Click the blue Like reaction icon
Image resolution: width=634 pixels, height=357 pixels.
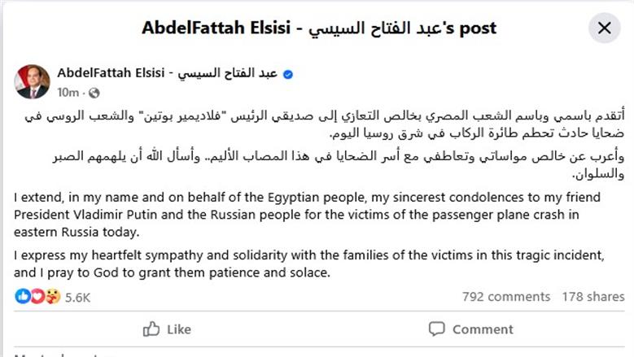(x=23, y=297)
